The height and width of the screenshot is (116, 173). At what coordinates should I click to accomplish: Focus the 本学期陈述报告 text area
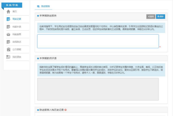click(98, 41)
